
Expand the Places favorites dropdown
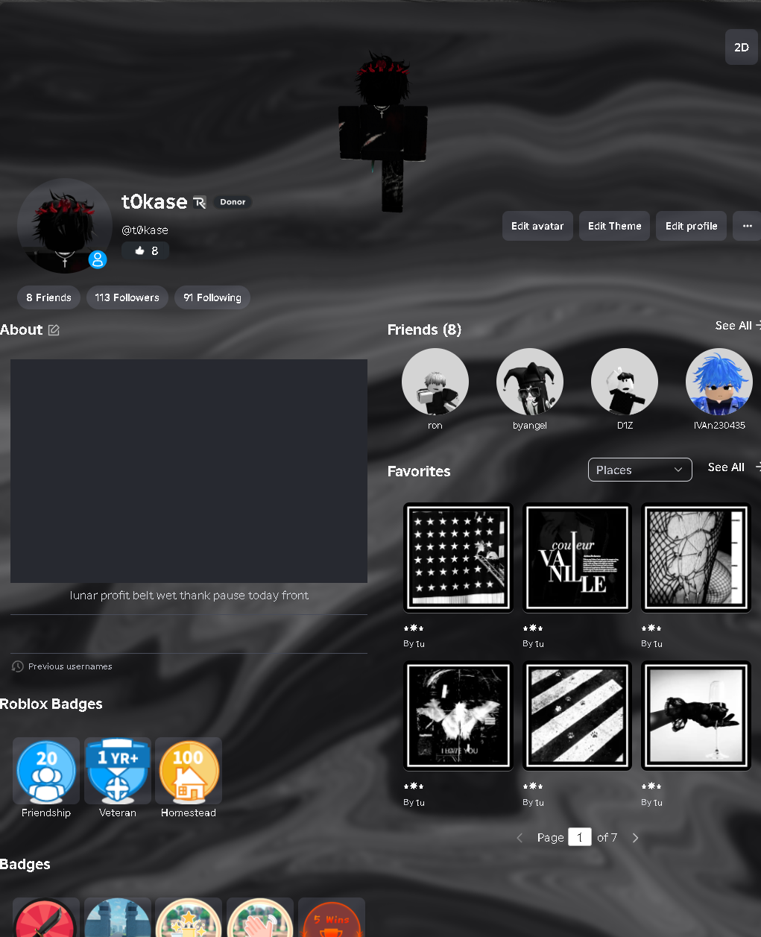(x=640, y=470)
